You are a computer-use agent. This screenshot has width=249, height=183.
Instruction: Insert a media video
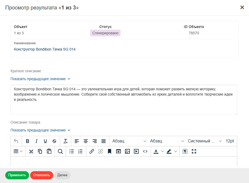(x=136, y=151)
